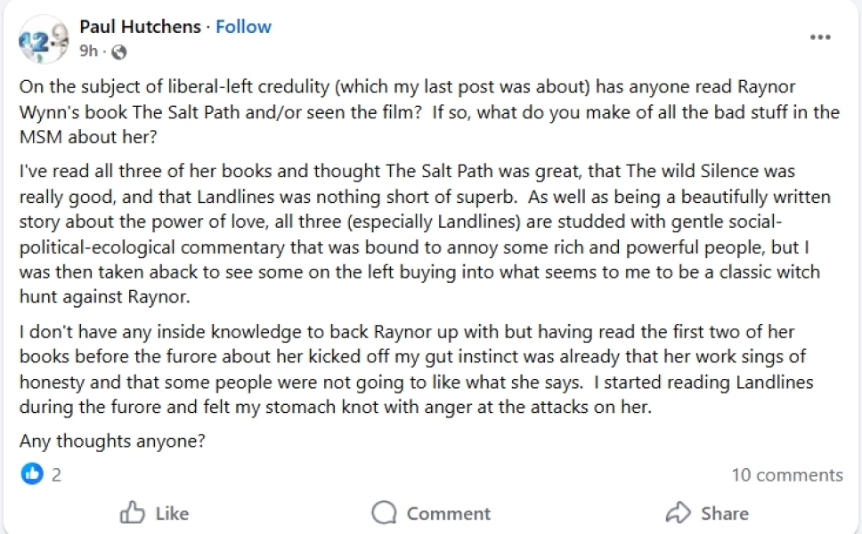The height and width of the screenshot is (534, 862).
Task: Select the Share menu entry
Action: point(708,513)
